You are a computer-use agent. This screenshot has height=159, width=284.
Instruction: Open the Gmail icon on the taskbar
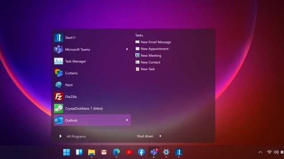pos(104,152)
